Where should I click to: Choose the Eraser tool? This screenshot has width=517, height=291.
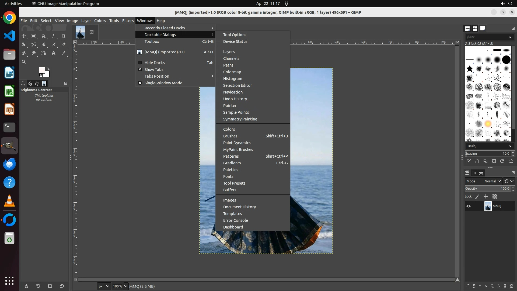point(64,44)
